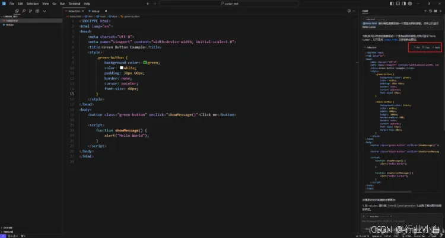This screenshot has width=445, height=238.
Task: Click the .green-button breadcrumb segment
Action: (131, 17)
